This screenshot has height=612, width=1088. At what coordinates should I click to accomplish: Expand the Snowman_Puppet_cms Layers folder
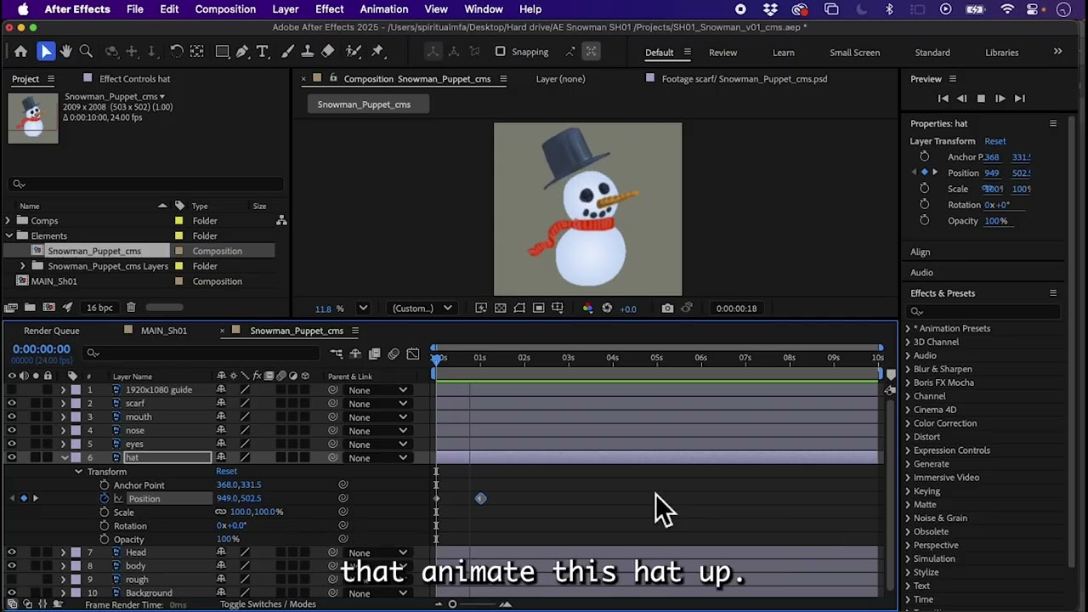[23, 266]
